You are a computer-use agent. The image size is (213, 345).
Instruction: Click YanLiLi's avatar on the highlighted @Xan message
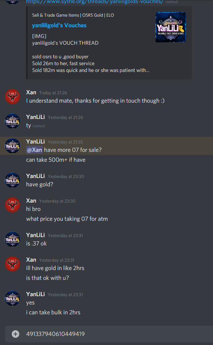tap(12, 146)
